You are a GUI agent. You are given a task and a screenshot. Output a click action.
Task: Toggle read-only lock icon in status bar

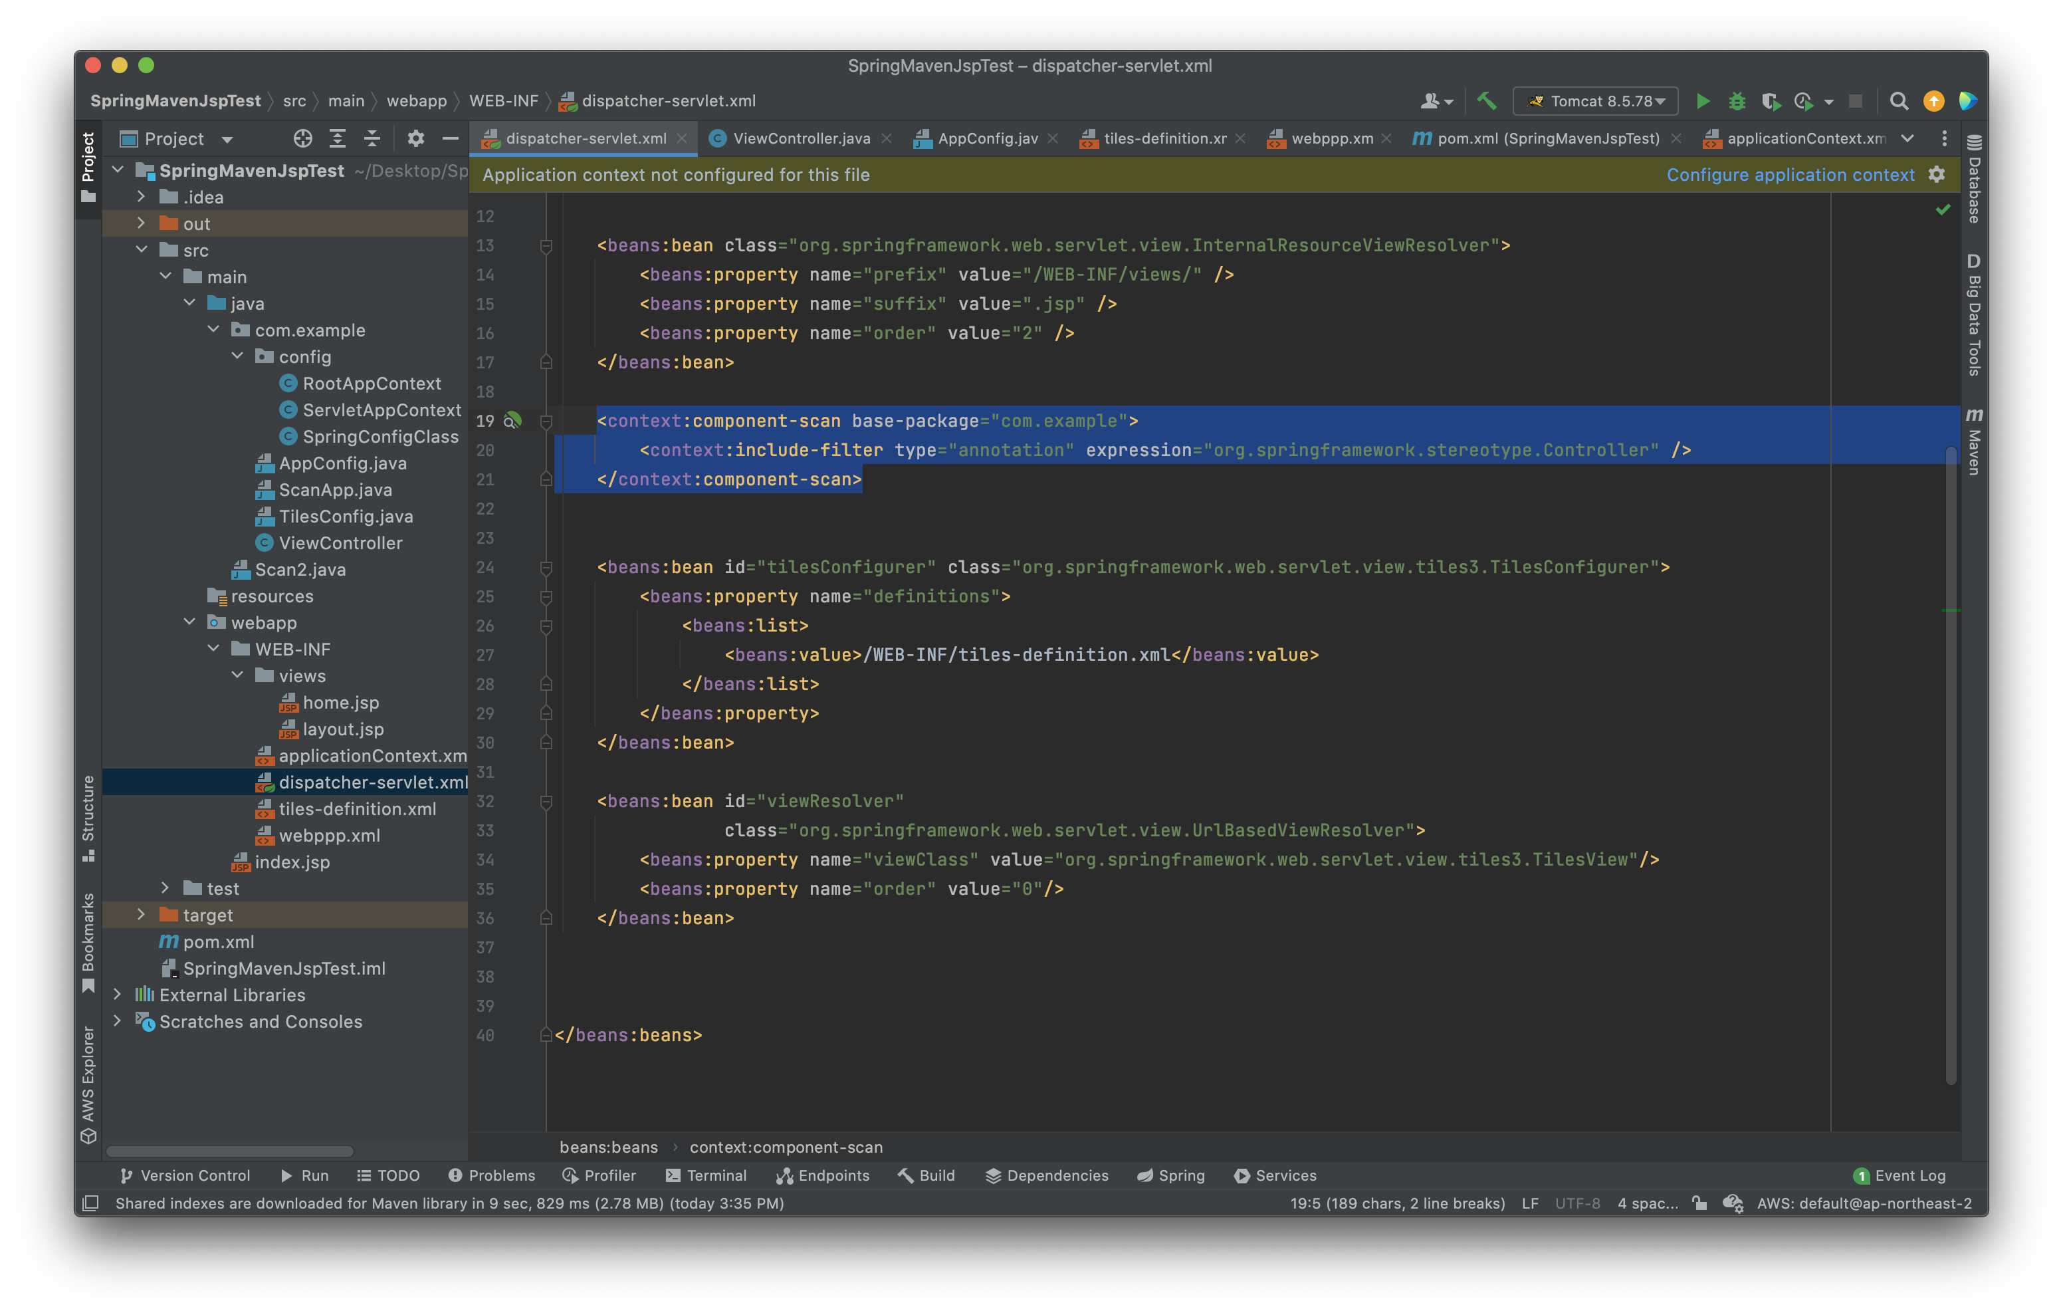click(x=1699, y=1203)
